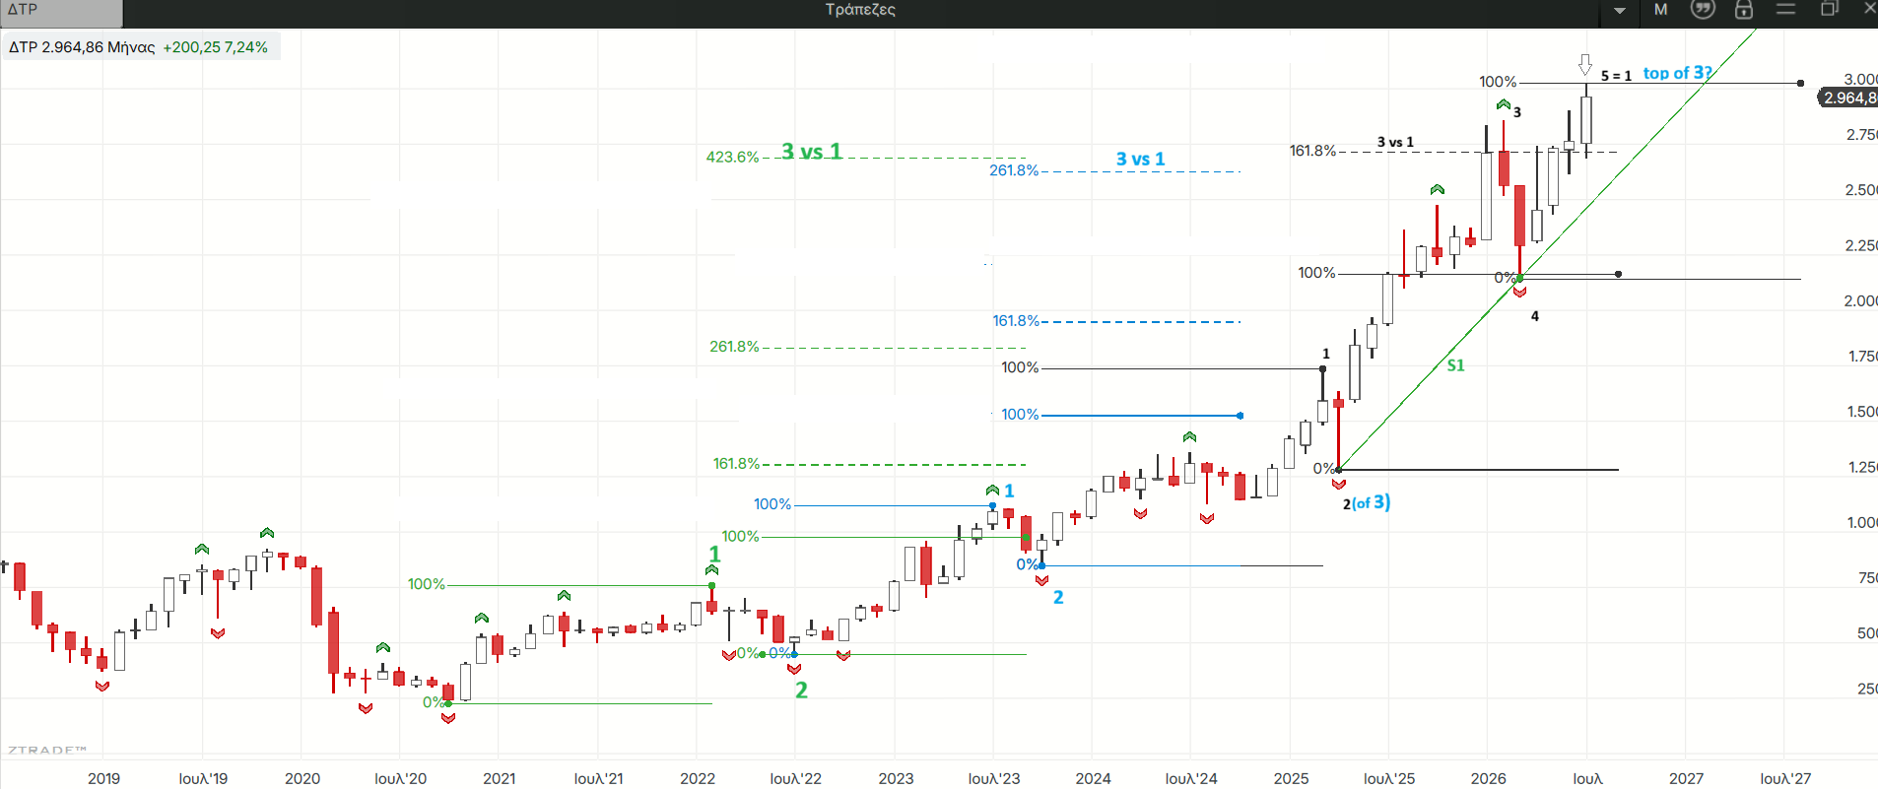The image size is (1878, 789).
Task: Click the 2025 label on time axis
Action: coord(1291,778)
